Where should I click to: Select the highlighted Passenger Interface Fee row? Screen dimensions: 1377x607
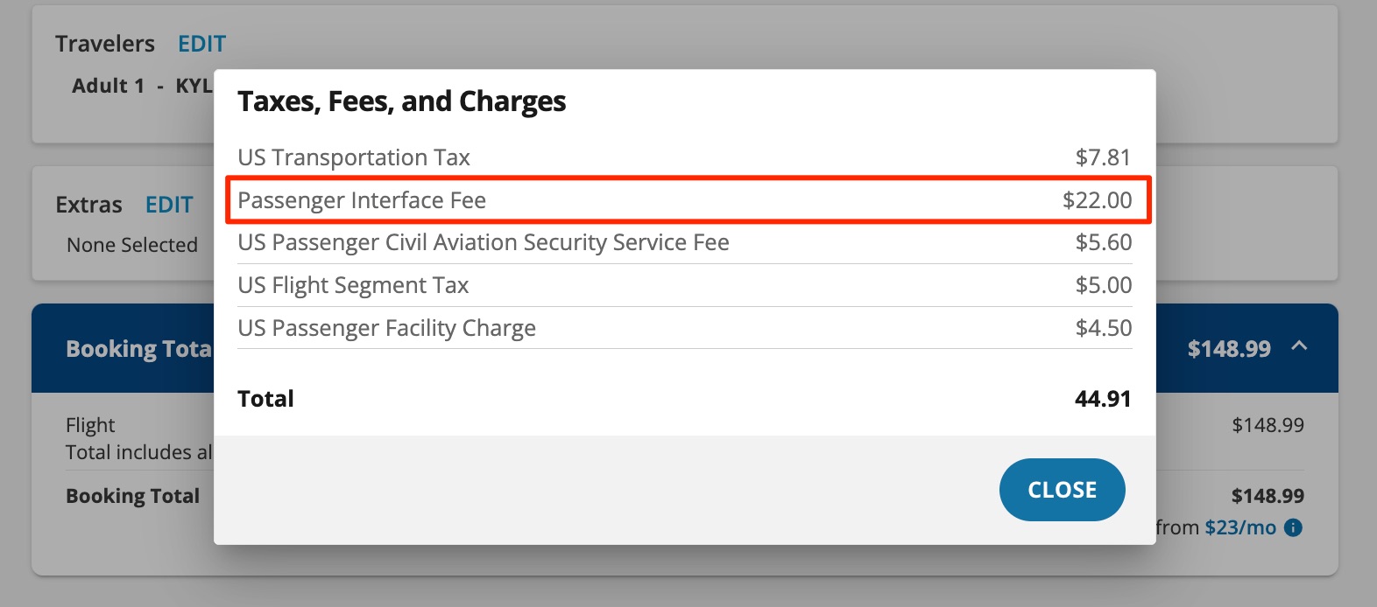pos(363,200)
